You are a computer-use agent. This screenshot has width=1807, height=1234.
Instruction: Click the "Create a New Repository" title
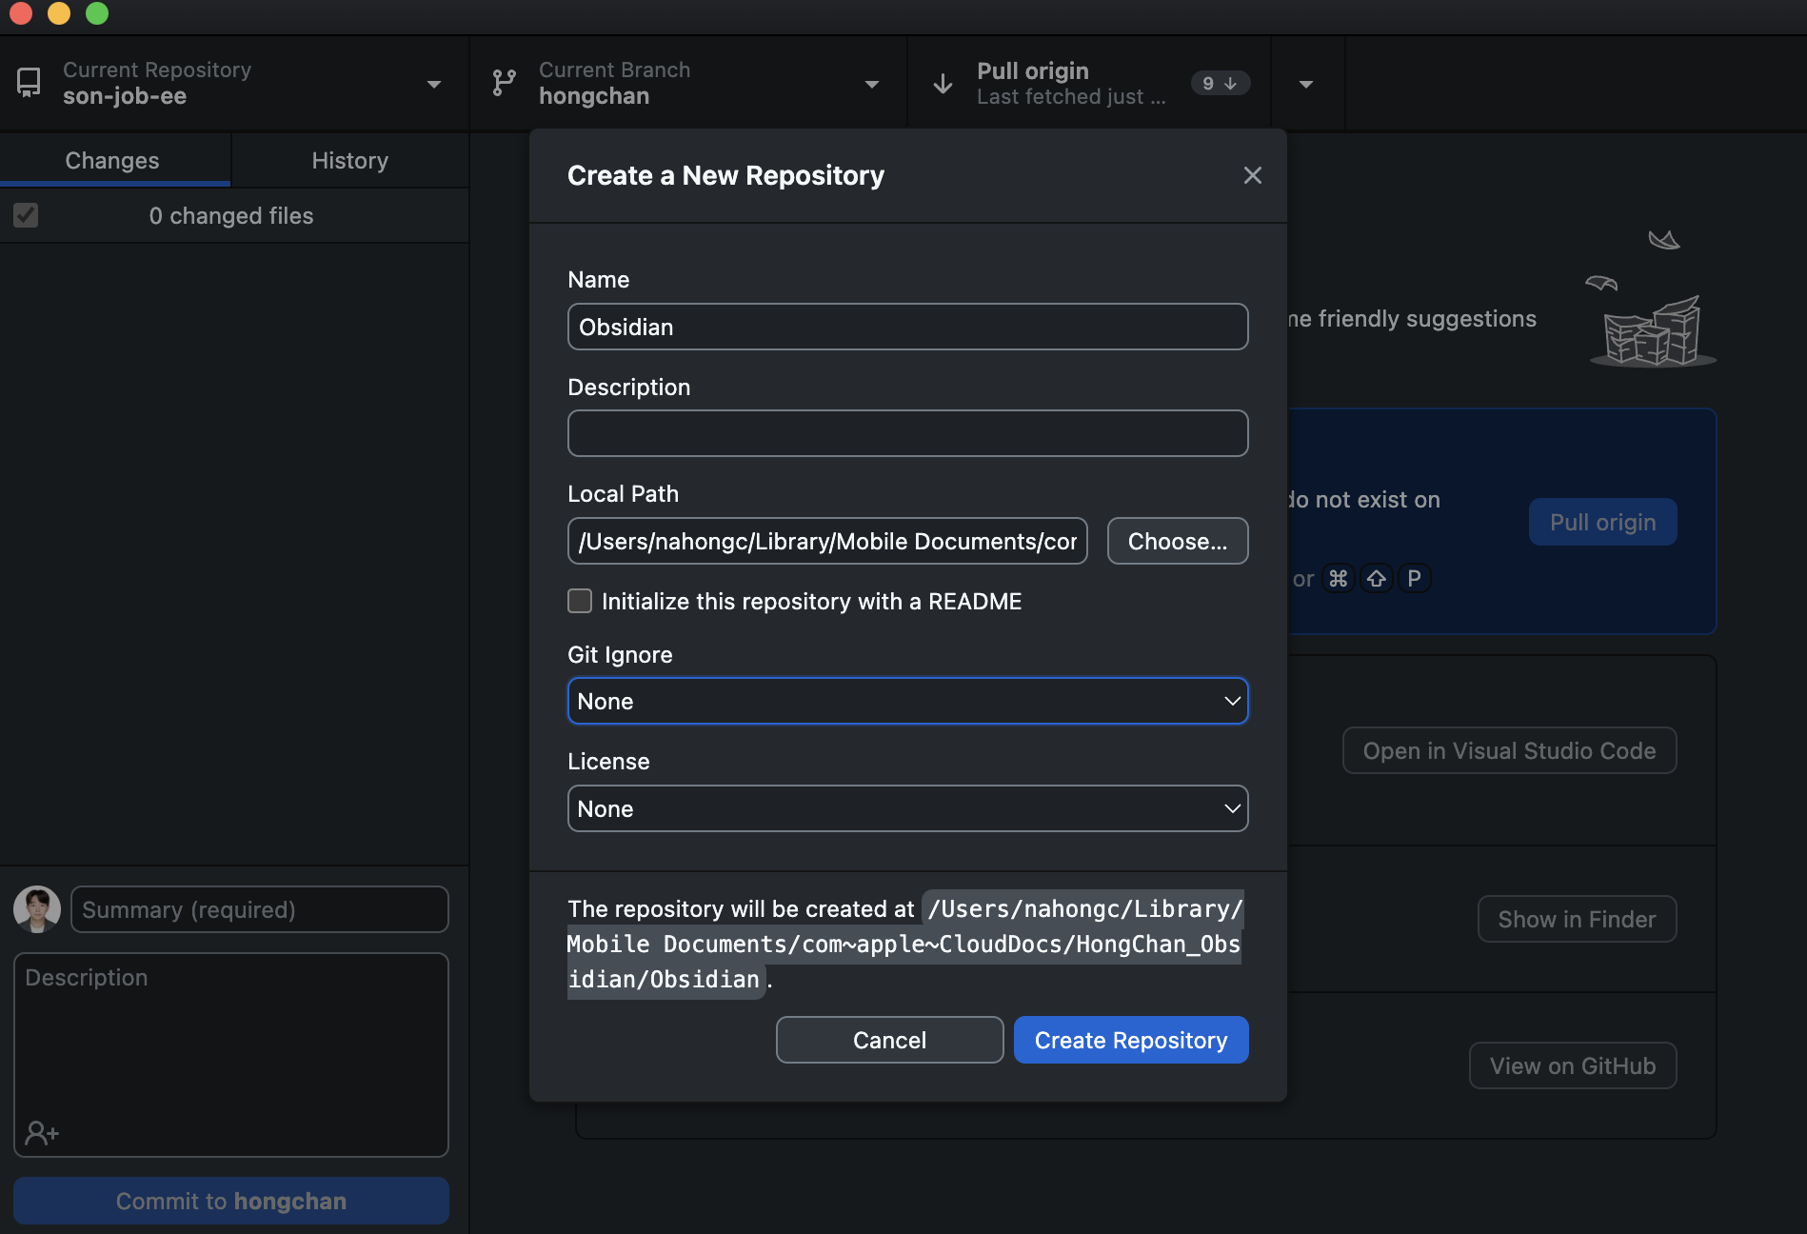coord(725,175)
